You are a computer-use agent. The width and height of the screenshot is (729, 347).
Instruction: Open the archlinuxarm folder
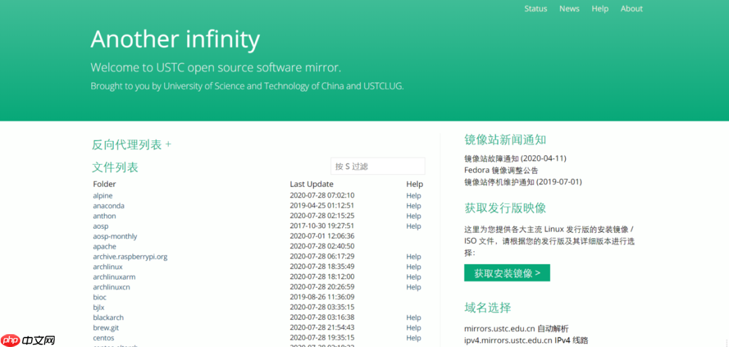pyautogui.click(x=114, y=277)
